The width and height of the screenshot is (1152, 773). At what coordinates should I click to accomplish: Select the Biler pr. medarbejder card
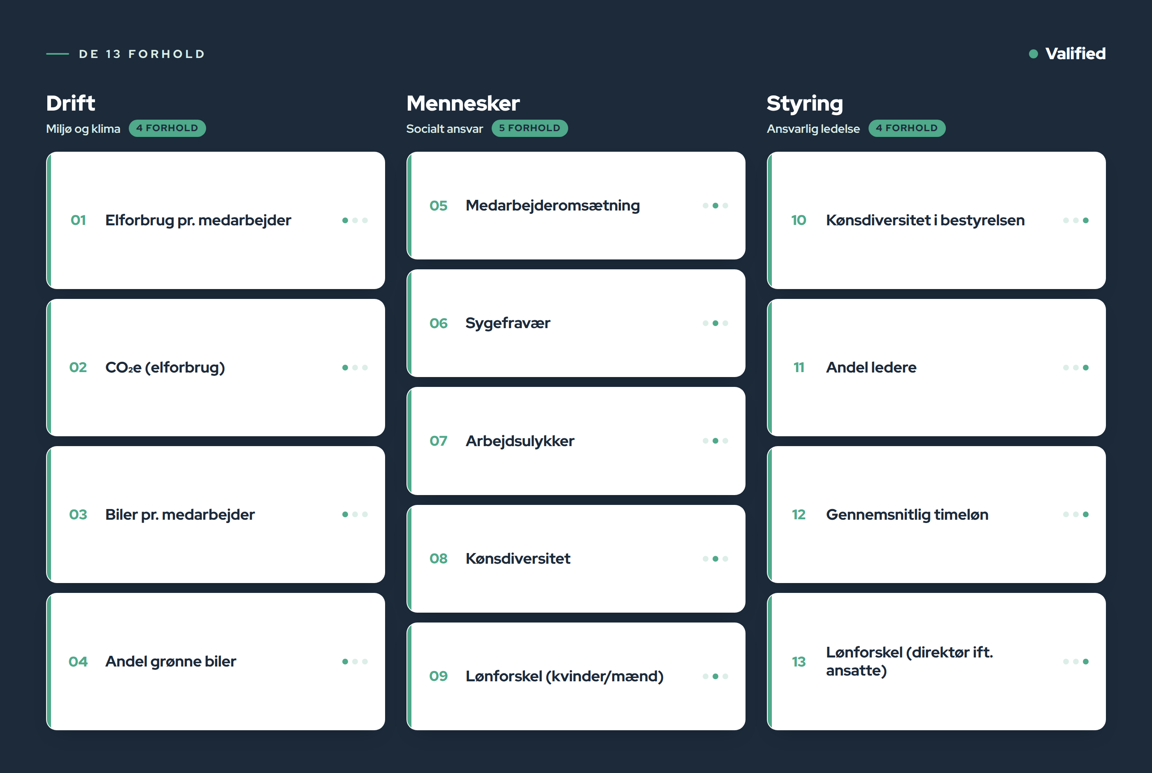click(216, 515)
